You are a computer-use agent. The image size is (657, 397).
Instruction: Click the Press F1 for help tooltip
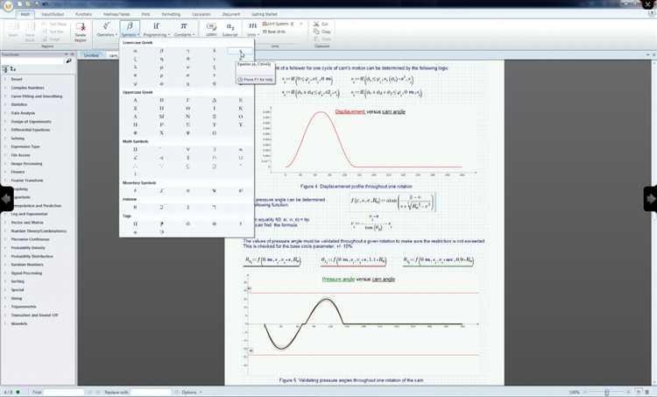click(x=255, y=79)
